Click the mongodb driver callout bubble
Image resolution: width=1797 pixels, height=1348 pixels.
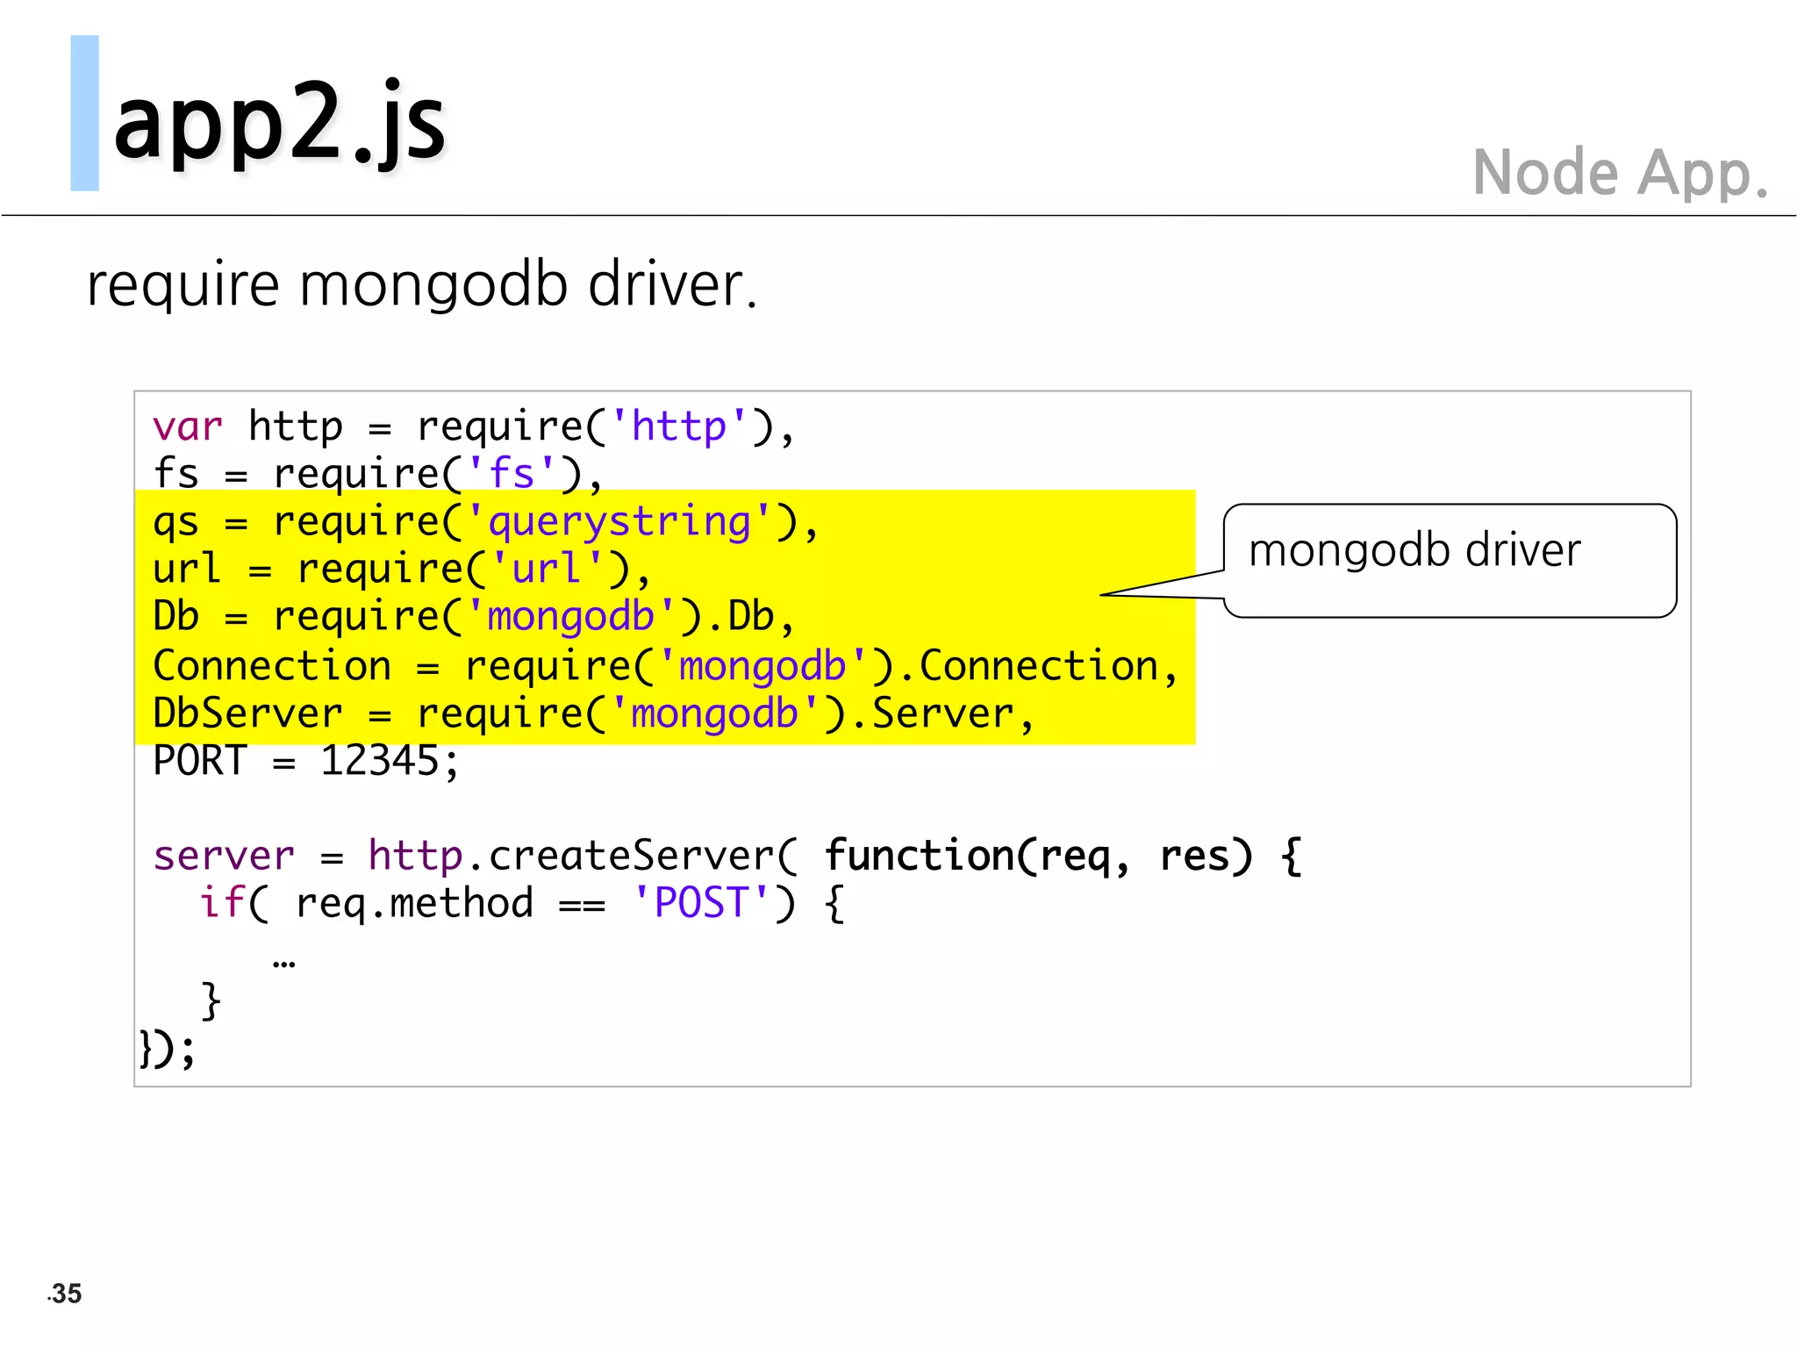click(1450, 560)
